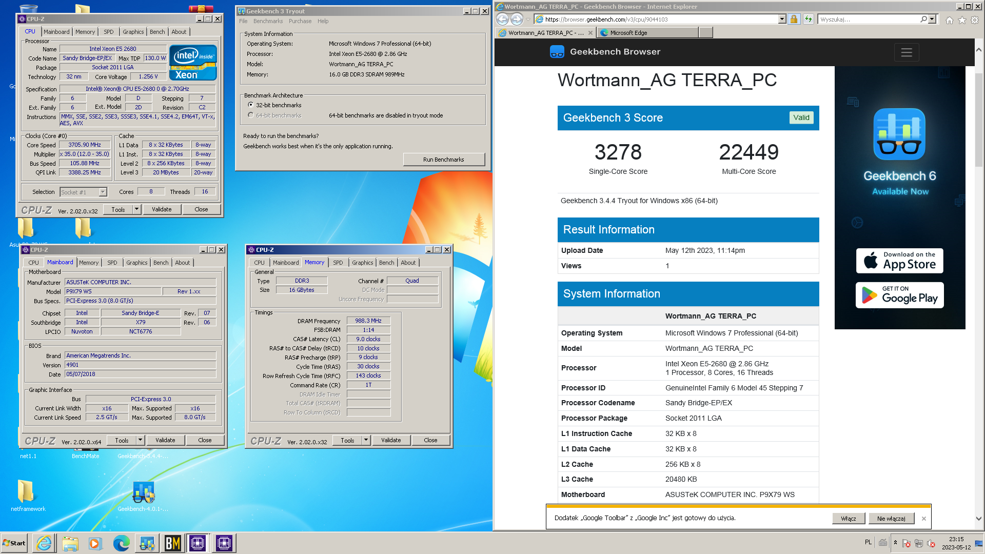Click the Windows Start button
Screen dimensions: 985x554
[x=14, y=543]
